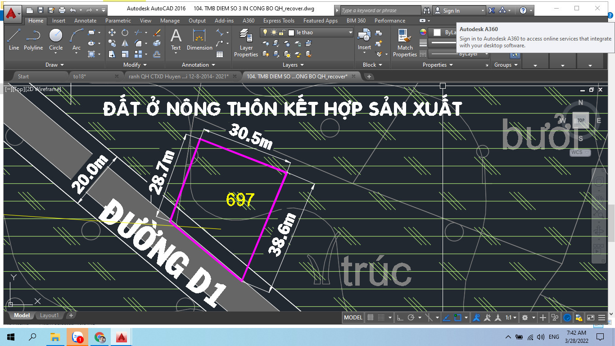This screenshot has height=346, width=615.
Task: Toggle object snap tracking in status bar
Action: (x=447, y=318)
